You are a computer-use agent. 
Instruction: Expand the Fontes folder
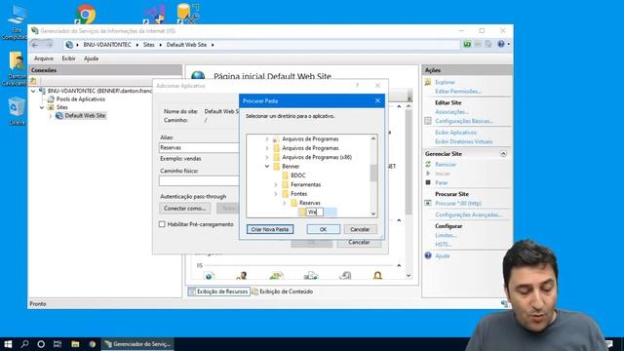tap(275, 194)
